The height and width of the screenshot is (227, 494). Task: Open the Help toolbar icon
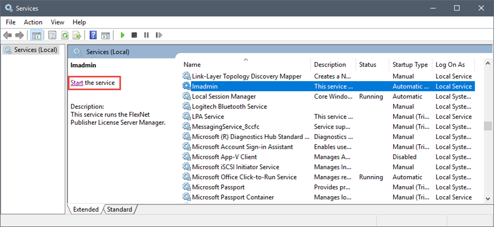93,35
